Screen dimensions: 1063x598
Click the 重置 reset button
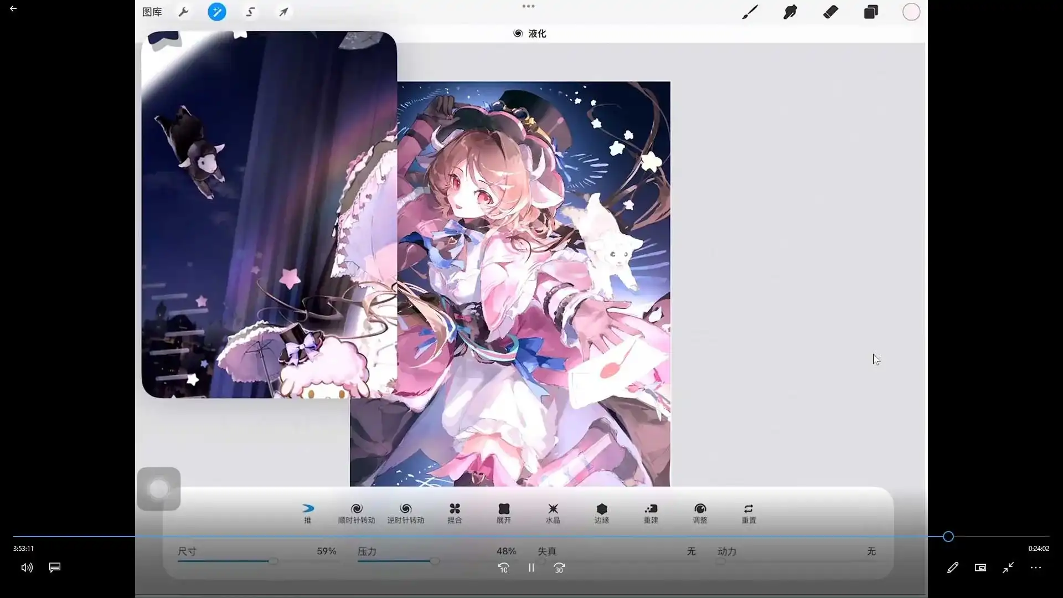coord(749,513)
